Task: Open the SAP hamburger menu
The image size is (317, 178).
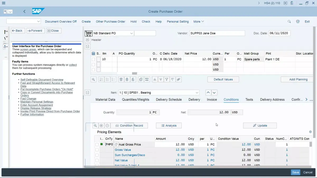Action: pyautogui.click(x=3, y=3)
